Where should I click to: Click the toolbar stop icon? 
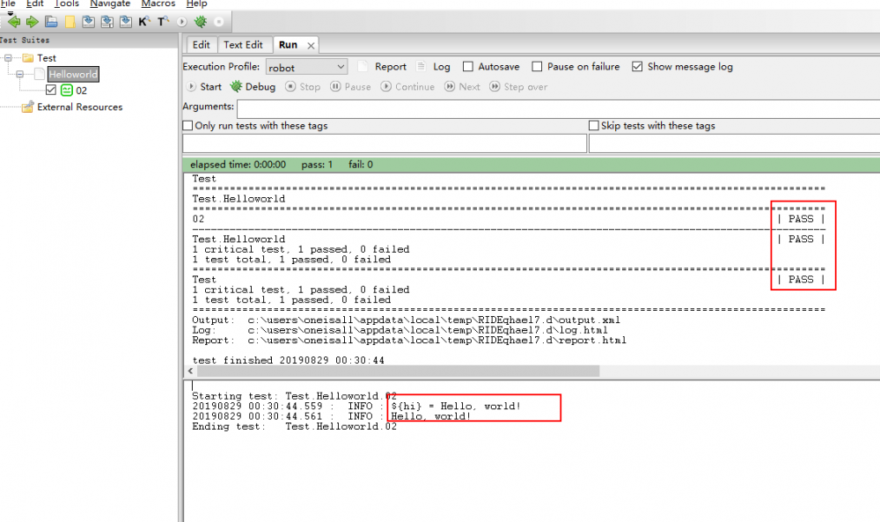[219, 22]
